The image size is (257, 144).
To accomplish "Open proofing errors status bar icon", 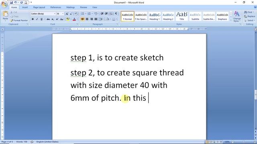I will [32, 142].
